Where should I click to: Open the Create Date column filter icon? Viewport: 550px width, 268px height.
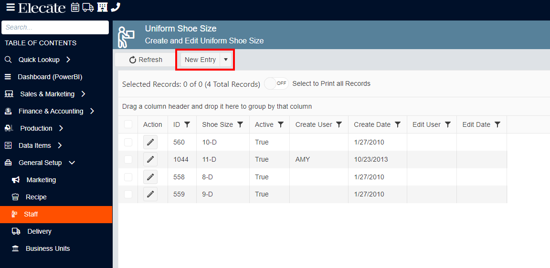click(x=397, y=124)
